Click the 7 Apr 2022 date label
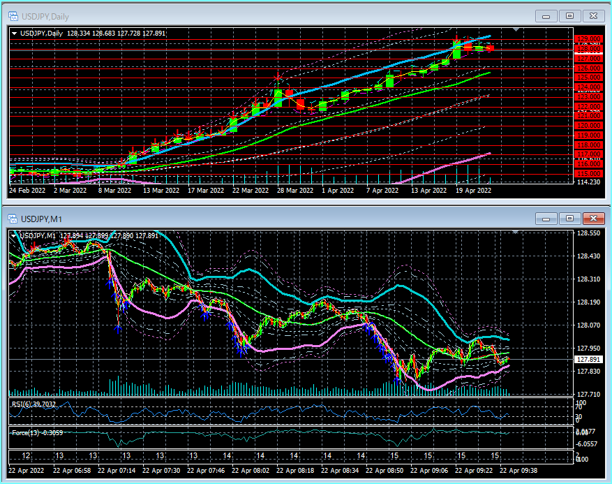Image resolution: width=612 pixels, height=484 pixels. pyautogui.click(x=382, y=190)
